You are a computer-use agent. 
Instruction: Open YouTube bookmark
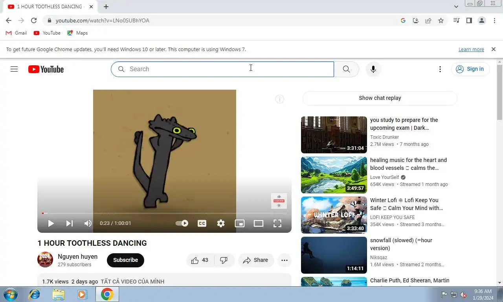click(47, 33)
